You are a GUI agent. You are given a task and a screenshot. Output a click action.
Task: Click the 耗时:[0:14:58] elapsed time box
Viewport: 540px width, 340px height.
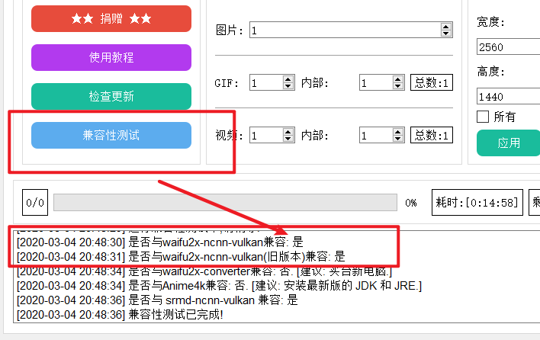[x=477, y=202]
